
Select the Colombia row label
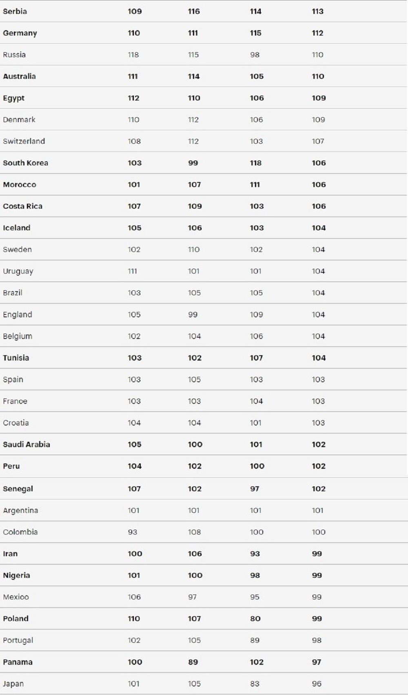[x=20, y=532]
